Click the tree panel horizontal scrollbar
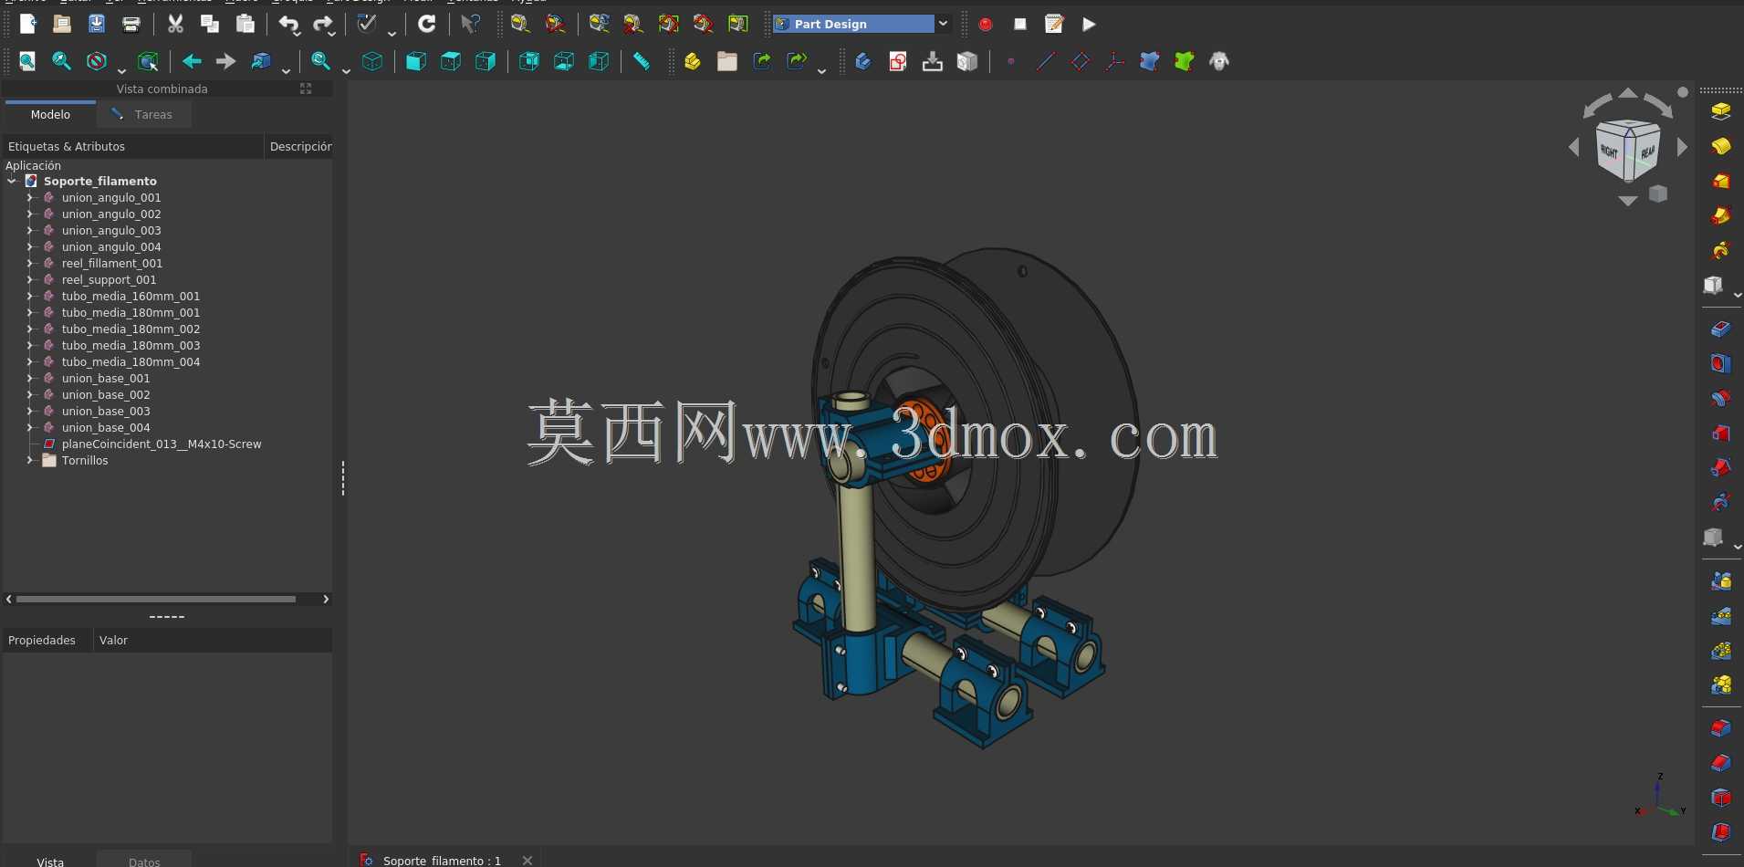 (x=156, y=599)
